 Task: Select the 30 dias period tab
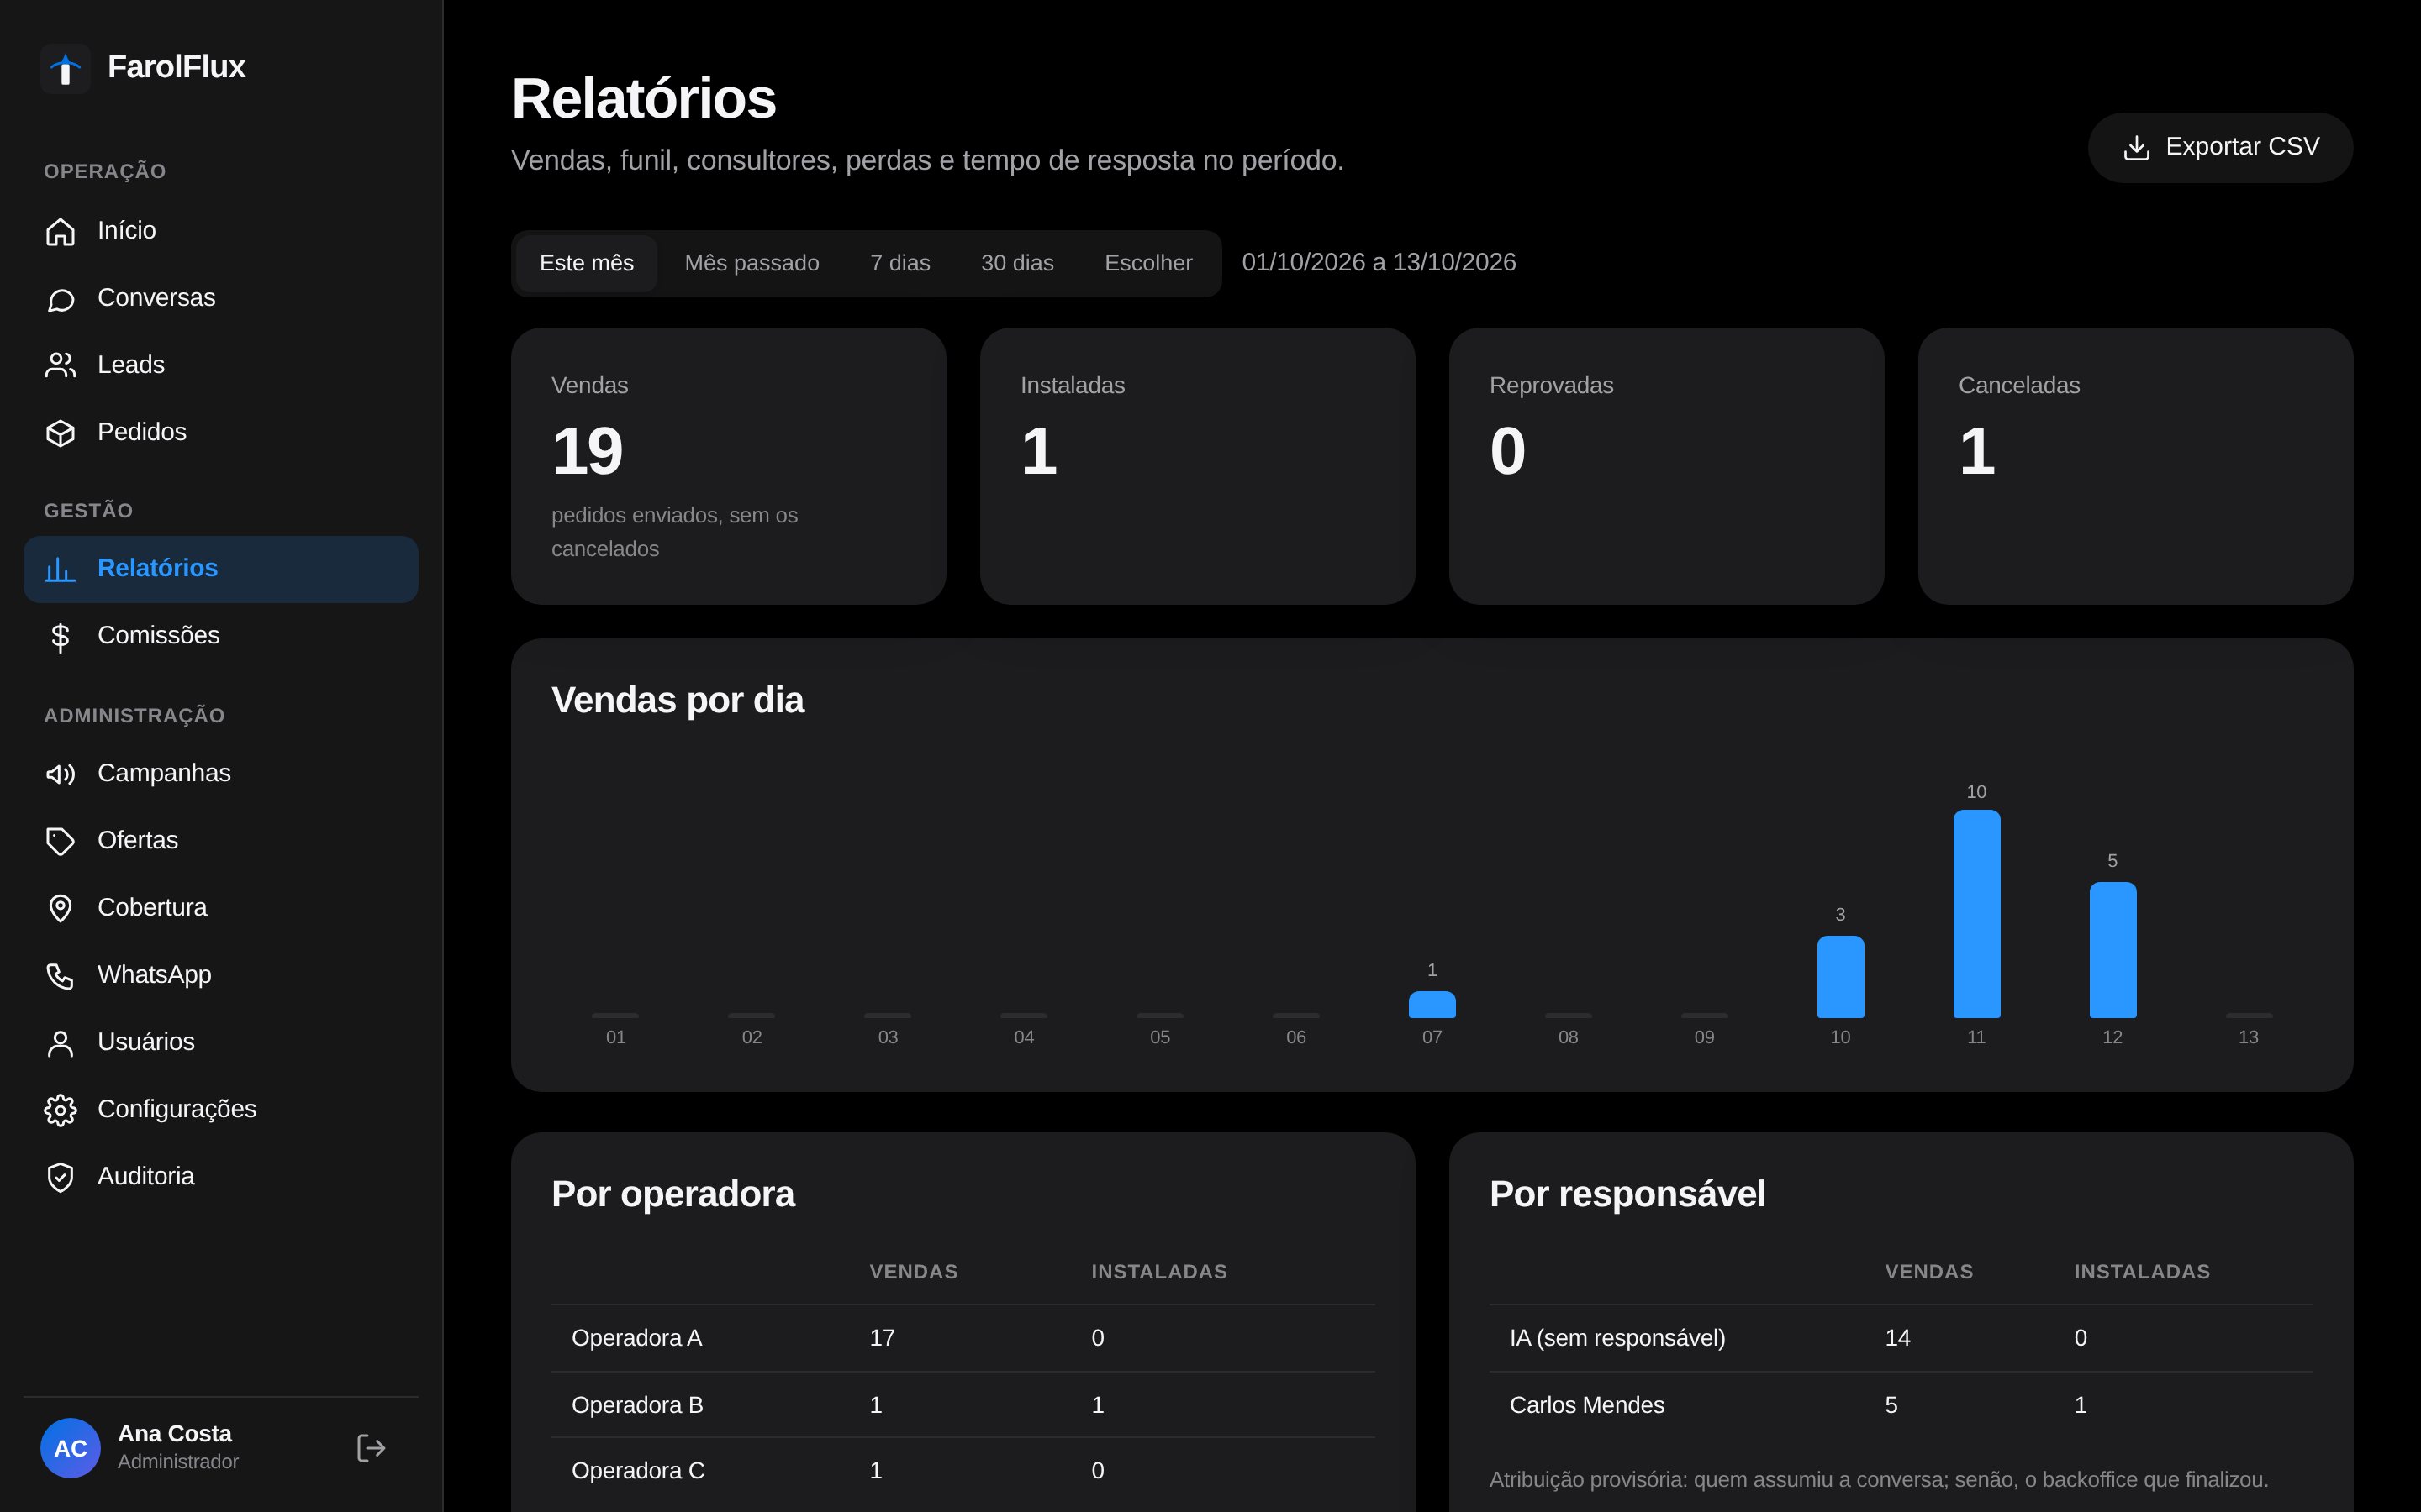point(1016,263)
